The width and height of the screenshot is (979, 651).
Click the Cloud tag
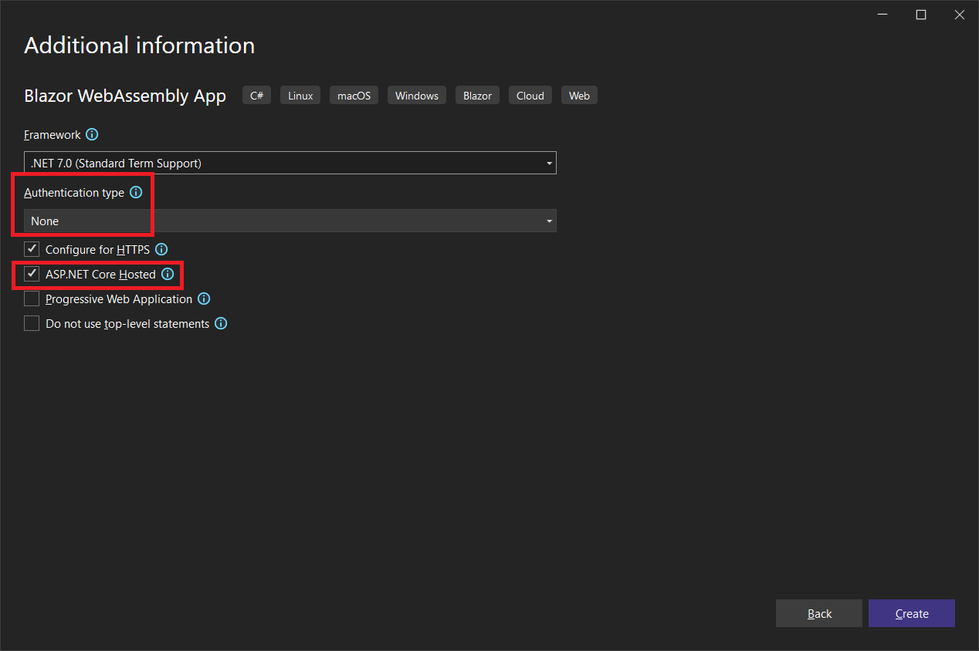pyautogui.click(x=530, y=96)
